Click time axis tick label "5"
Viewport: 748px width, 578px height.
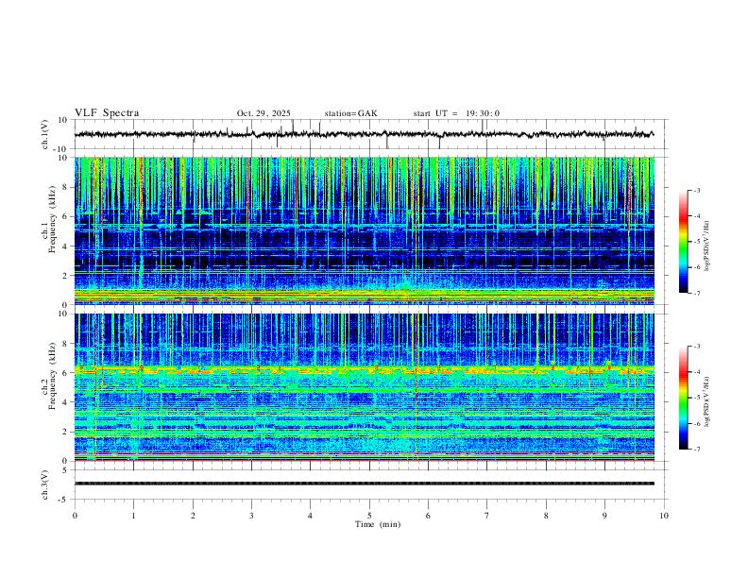[x=369, y=516]
